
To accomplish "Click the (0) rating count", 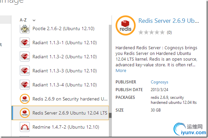I will click(x=169, y=32).
